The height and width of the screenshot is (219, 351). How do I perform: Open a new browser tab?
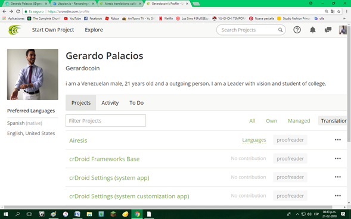pos(196,4)
